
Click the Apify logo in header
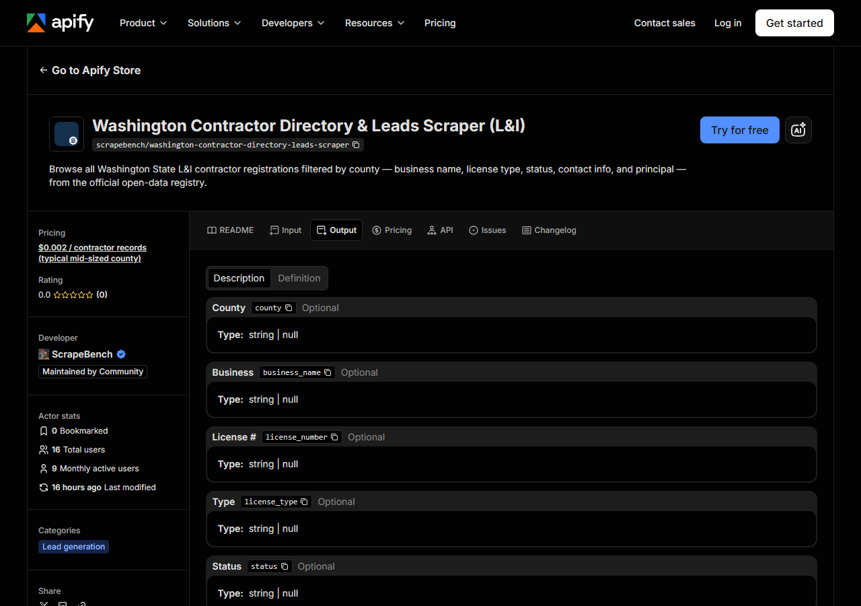tap(60, 23)
